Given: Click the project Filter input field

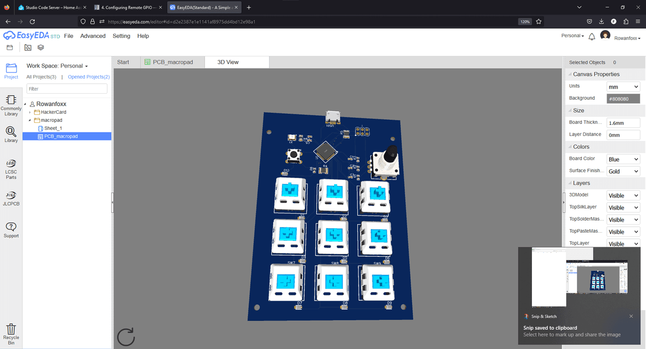Looking at the screenshot, I should tap(67, 89).
